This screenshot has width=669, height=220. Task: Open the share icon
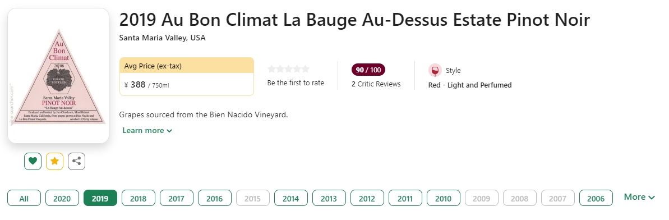pos(76,162)
